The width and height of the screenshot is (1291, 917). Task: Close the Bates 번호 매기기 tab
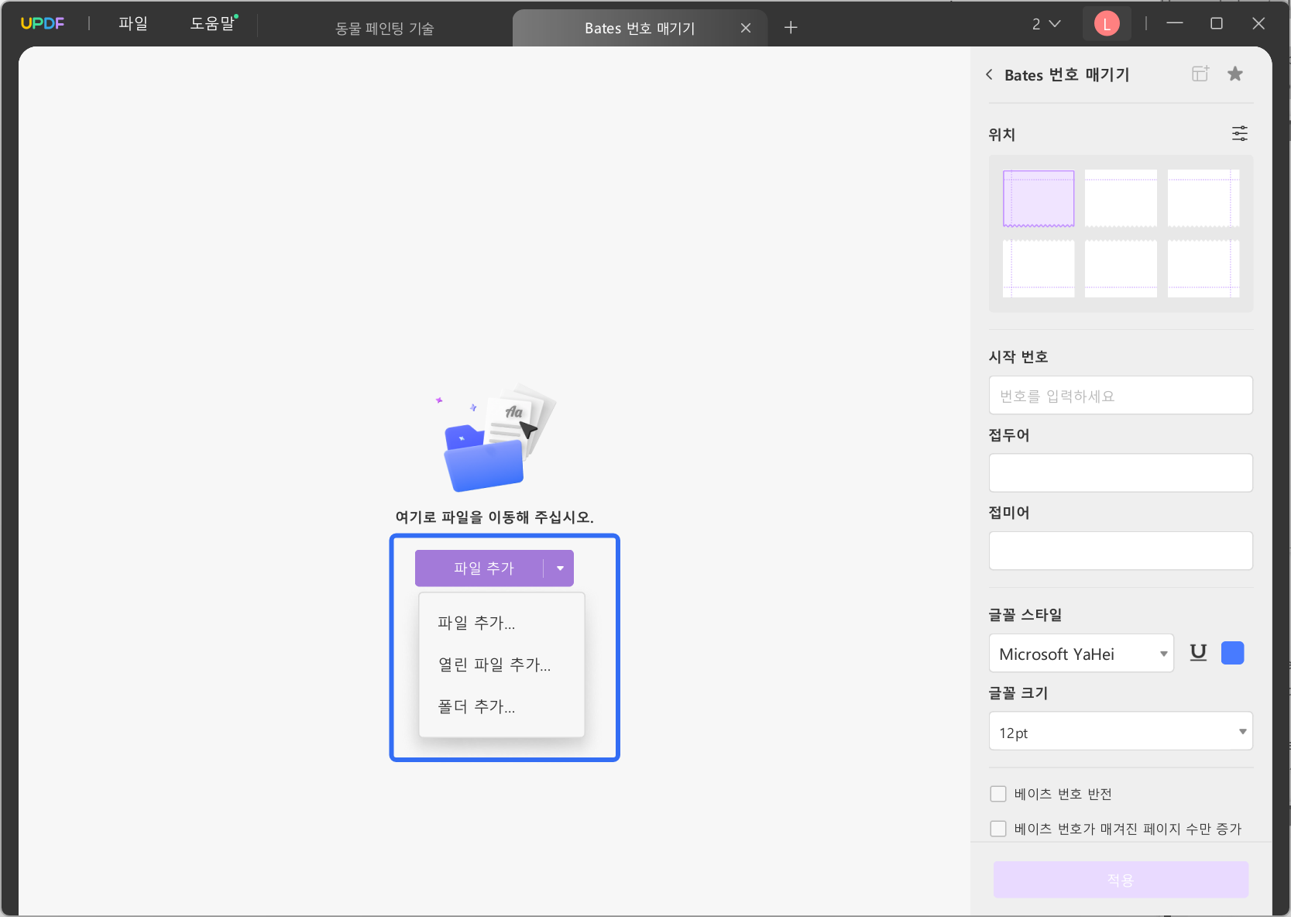pyautogui.click(x=746, y=28)
